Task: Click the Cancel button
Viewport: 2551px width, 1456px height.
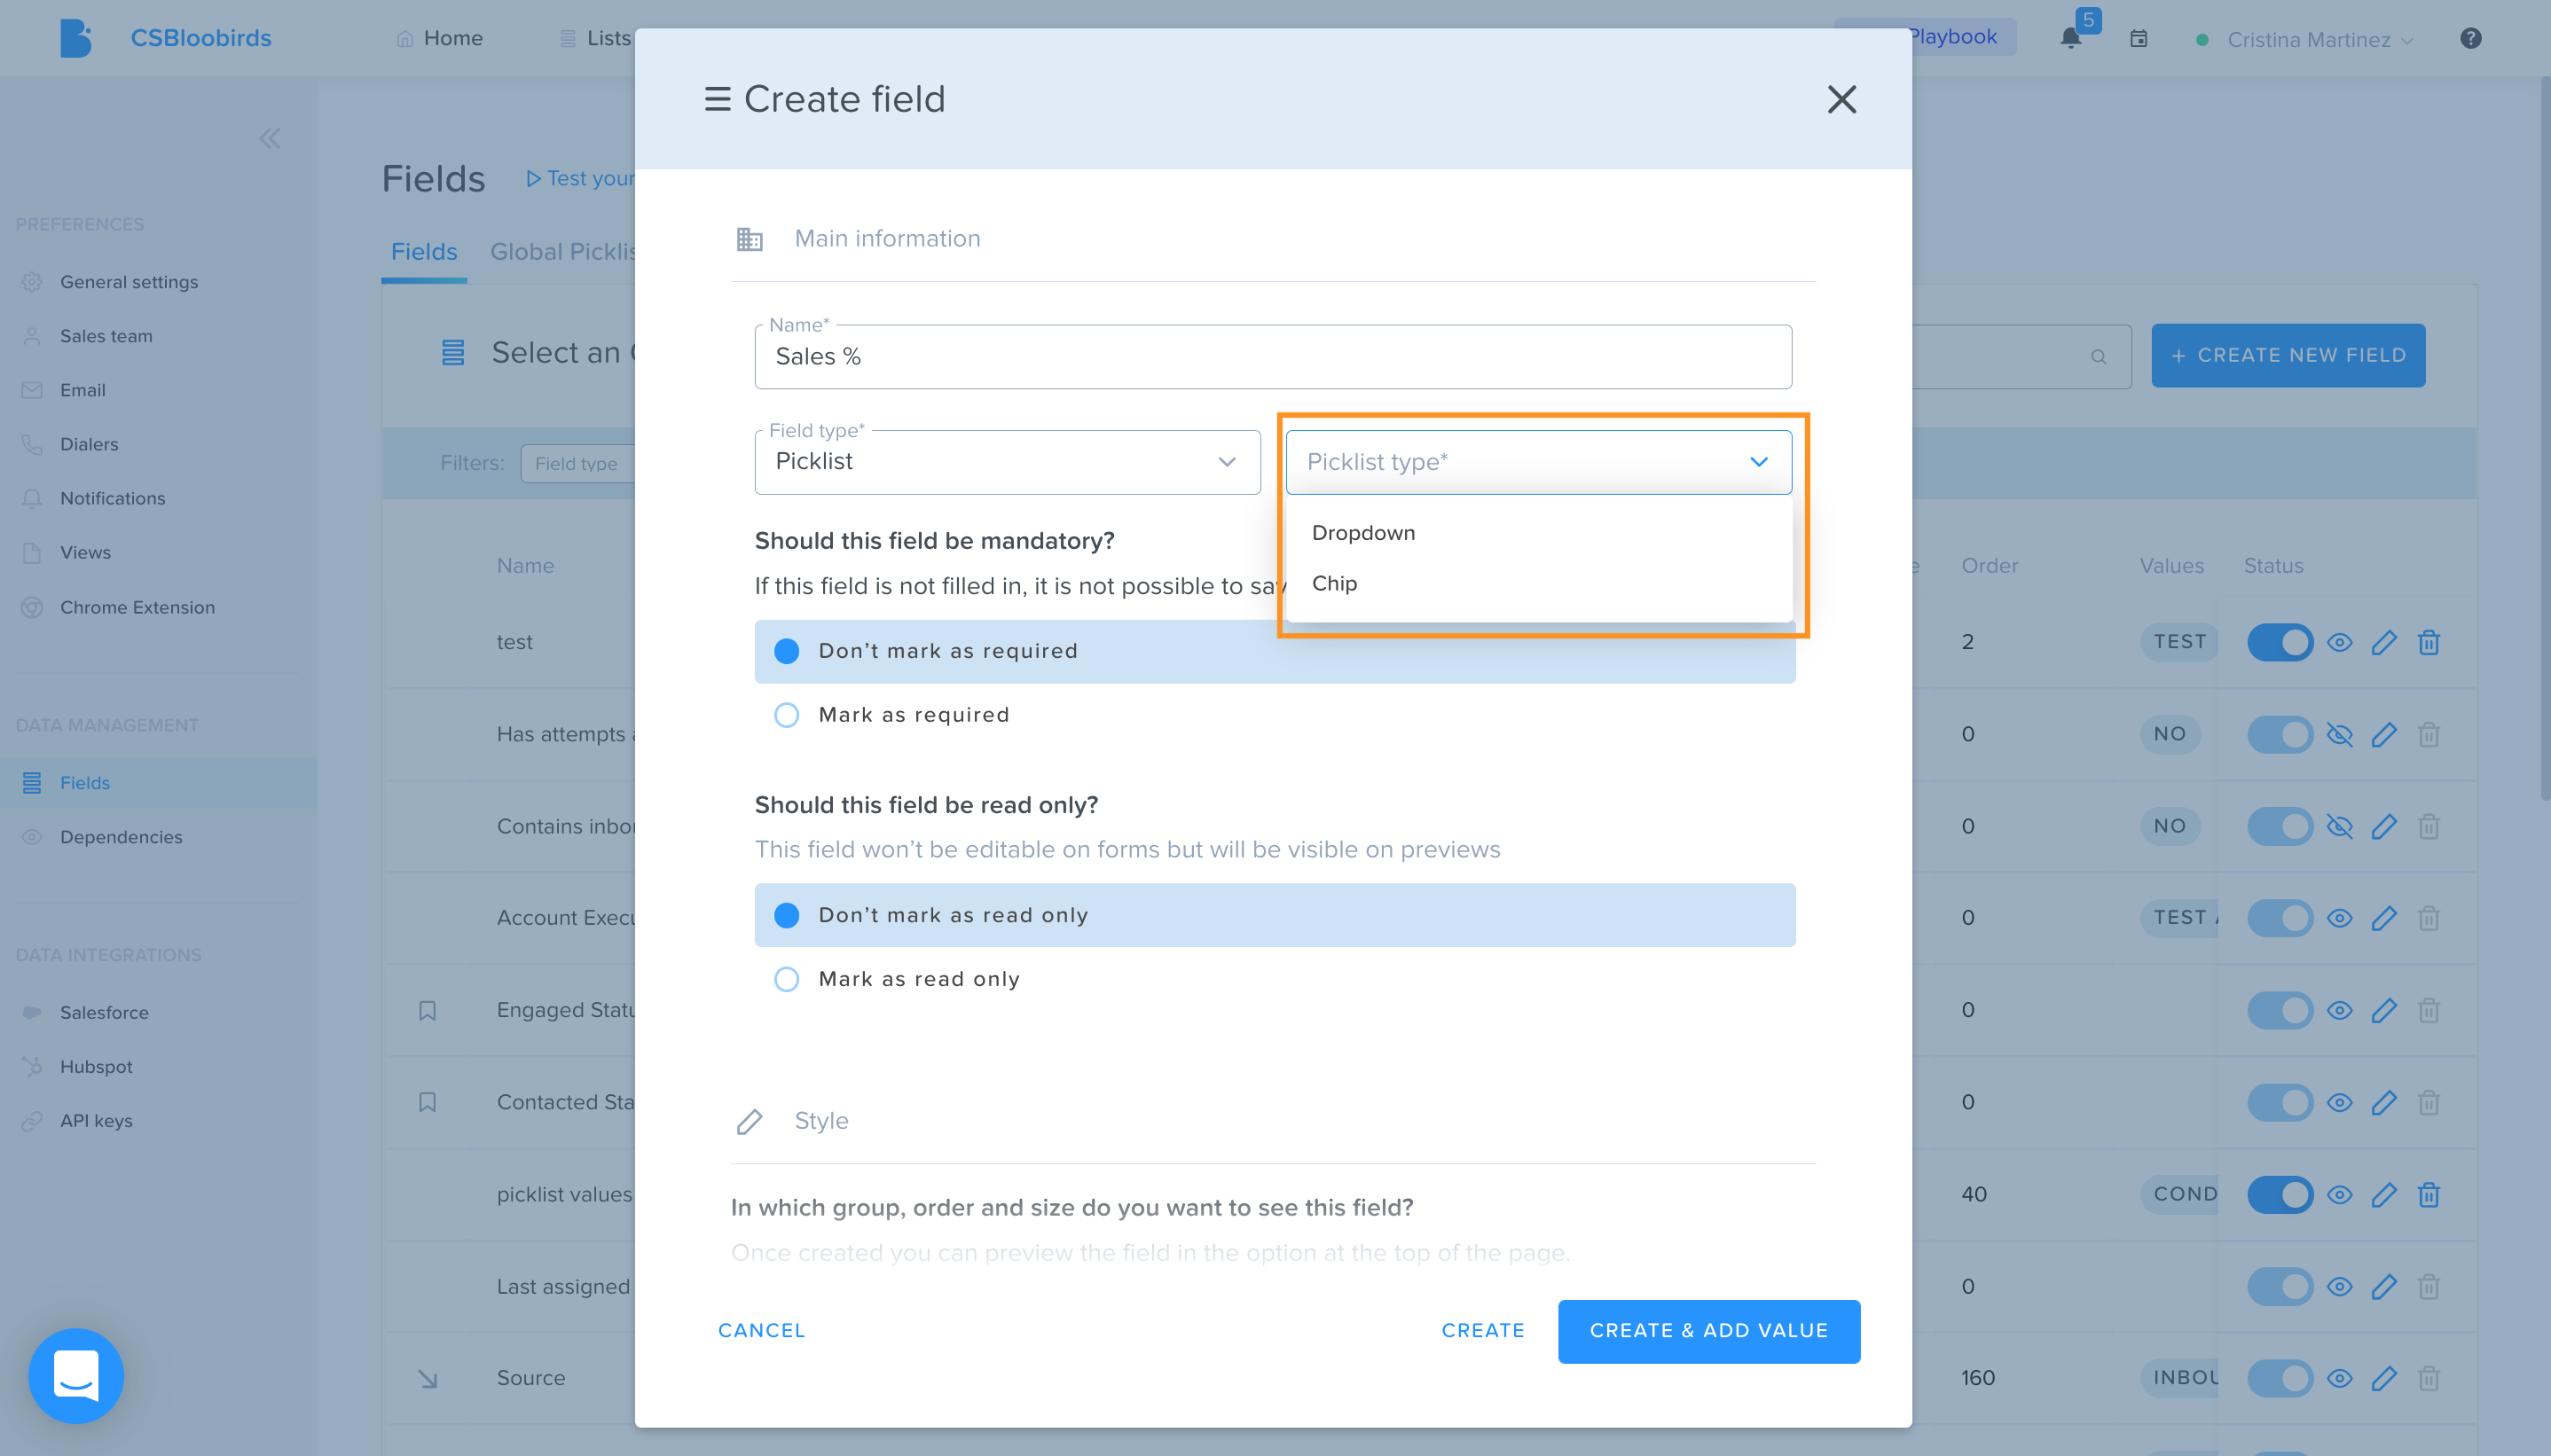Action: [761, 1331]
